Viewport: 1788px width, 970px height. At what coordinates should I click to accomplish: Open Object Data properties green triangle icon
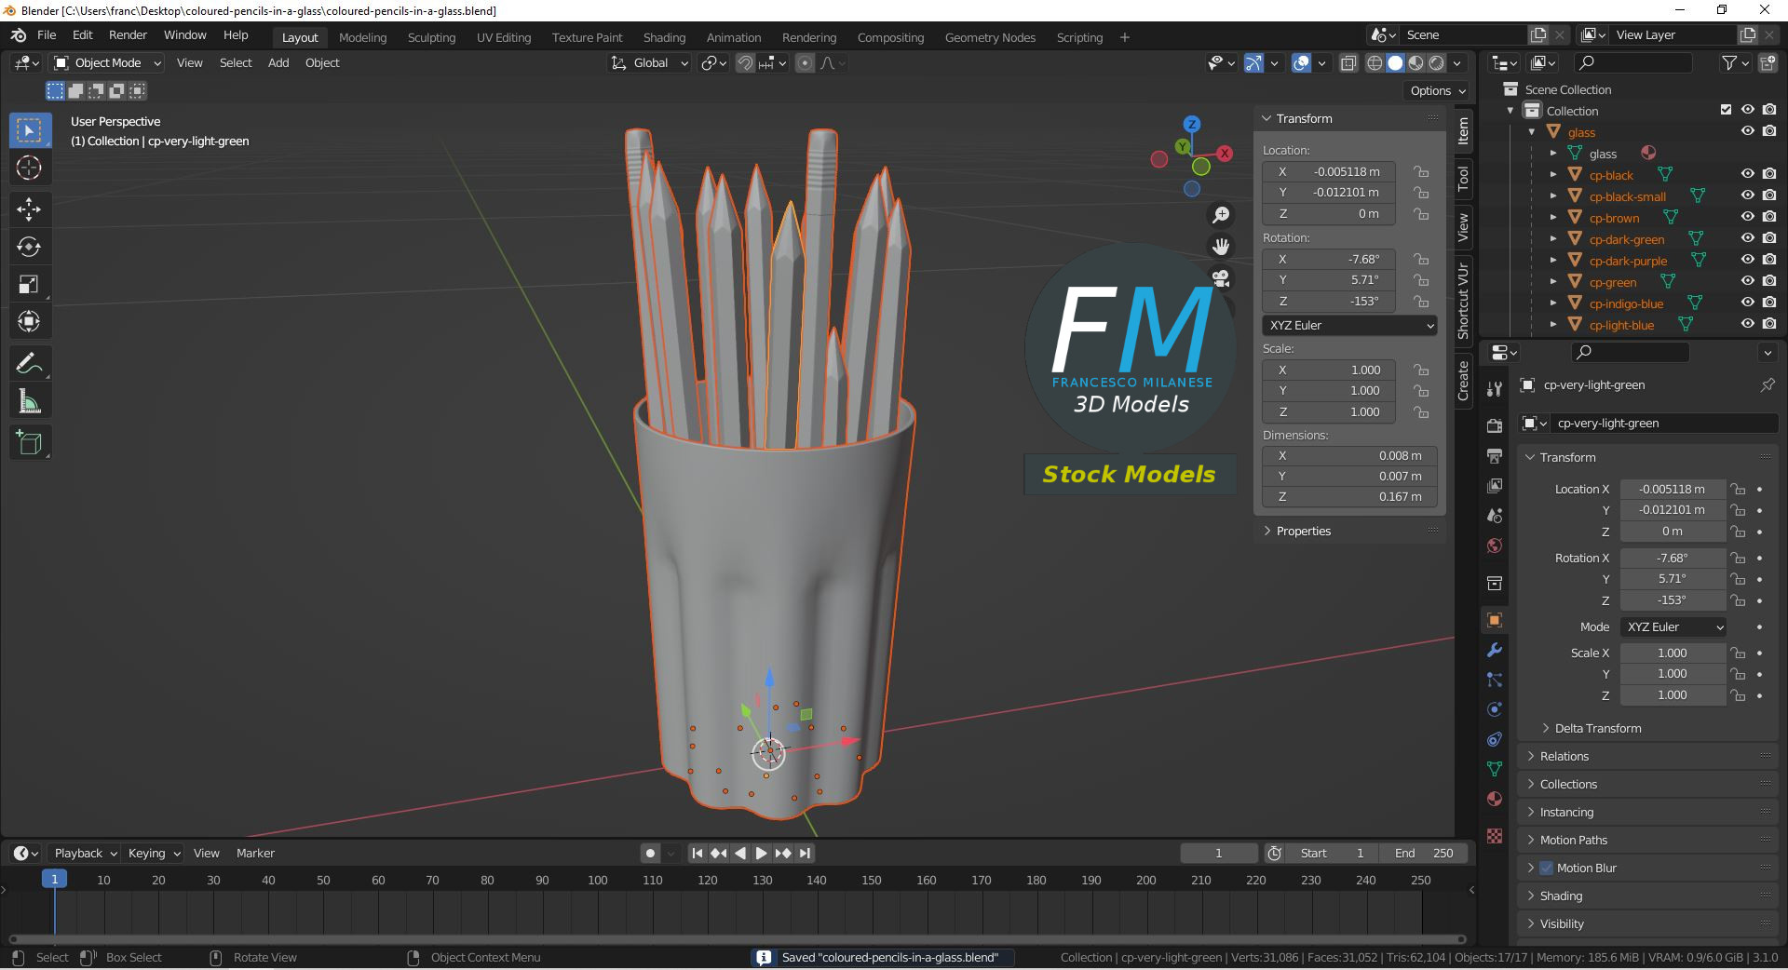click(x=1495, y=769)
